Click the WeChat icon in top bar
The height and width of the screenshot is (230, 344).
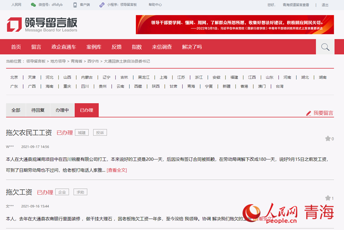(33, 5)
